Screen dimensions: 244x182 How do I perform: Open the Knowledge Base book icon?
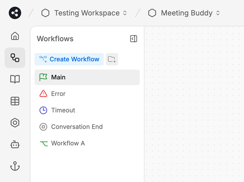click(15, 79)
